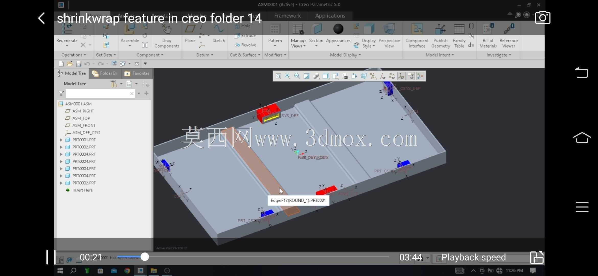
Task: Expand the Operations group dropdown
Action: [74, 55]
